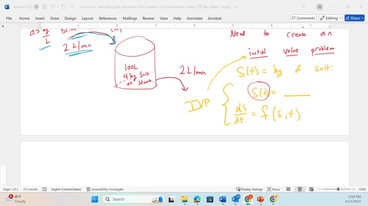
Task: Redo the last action
Action: coord(64,7)
